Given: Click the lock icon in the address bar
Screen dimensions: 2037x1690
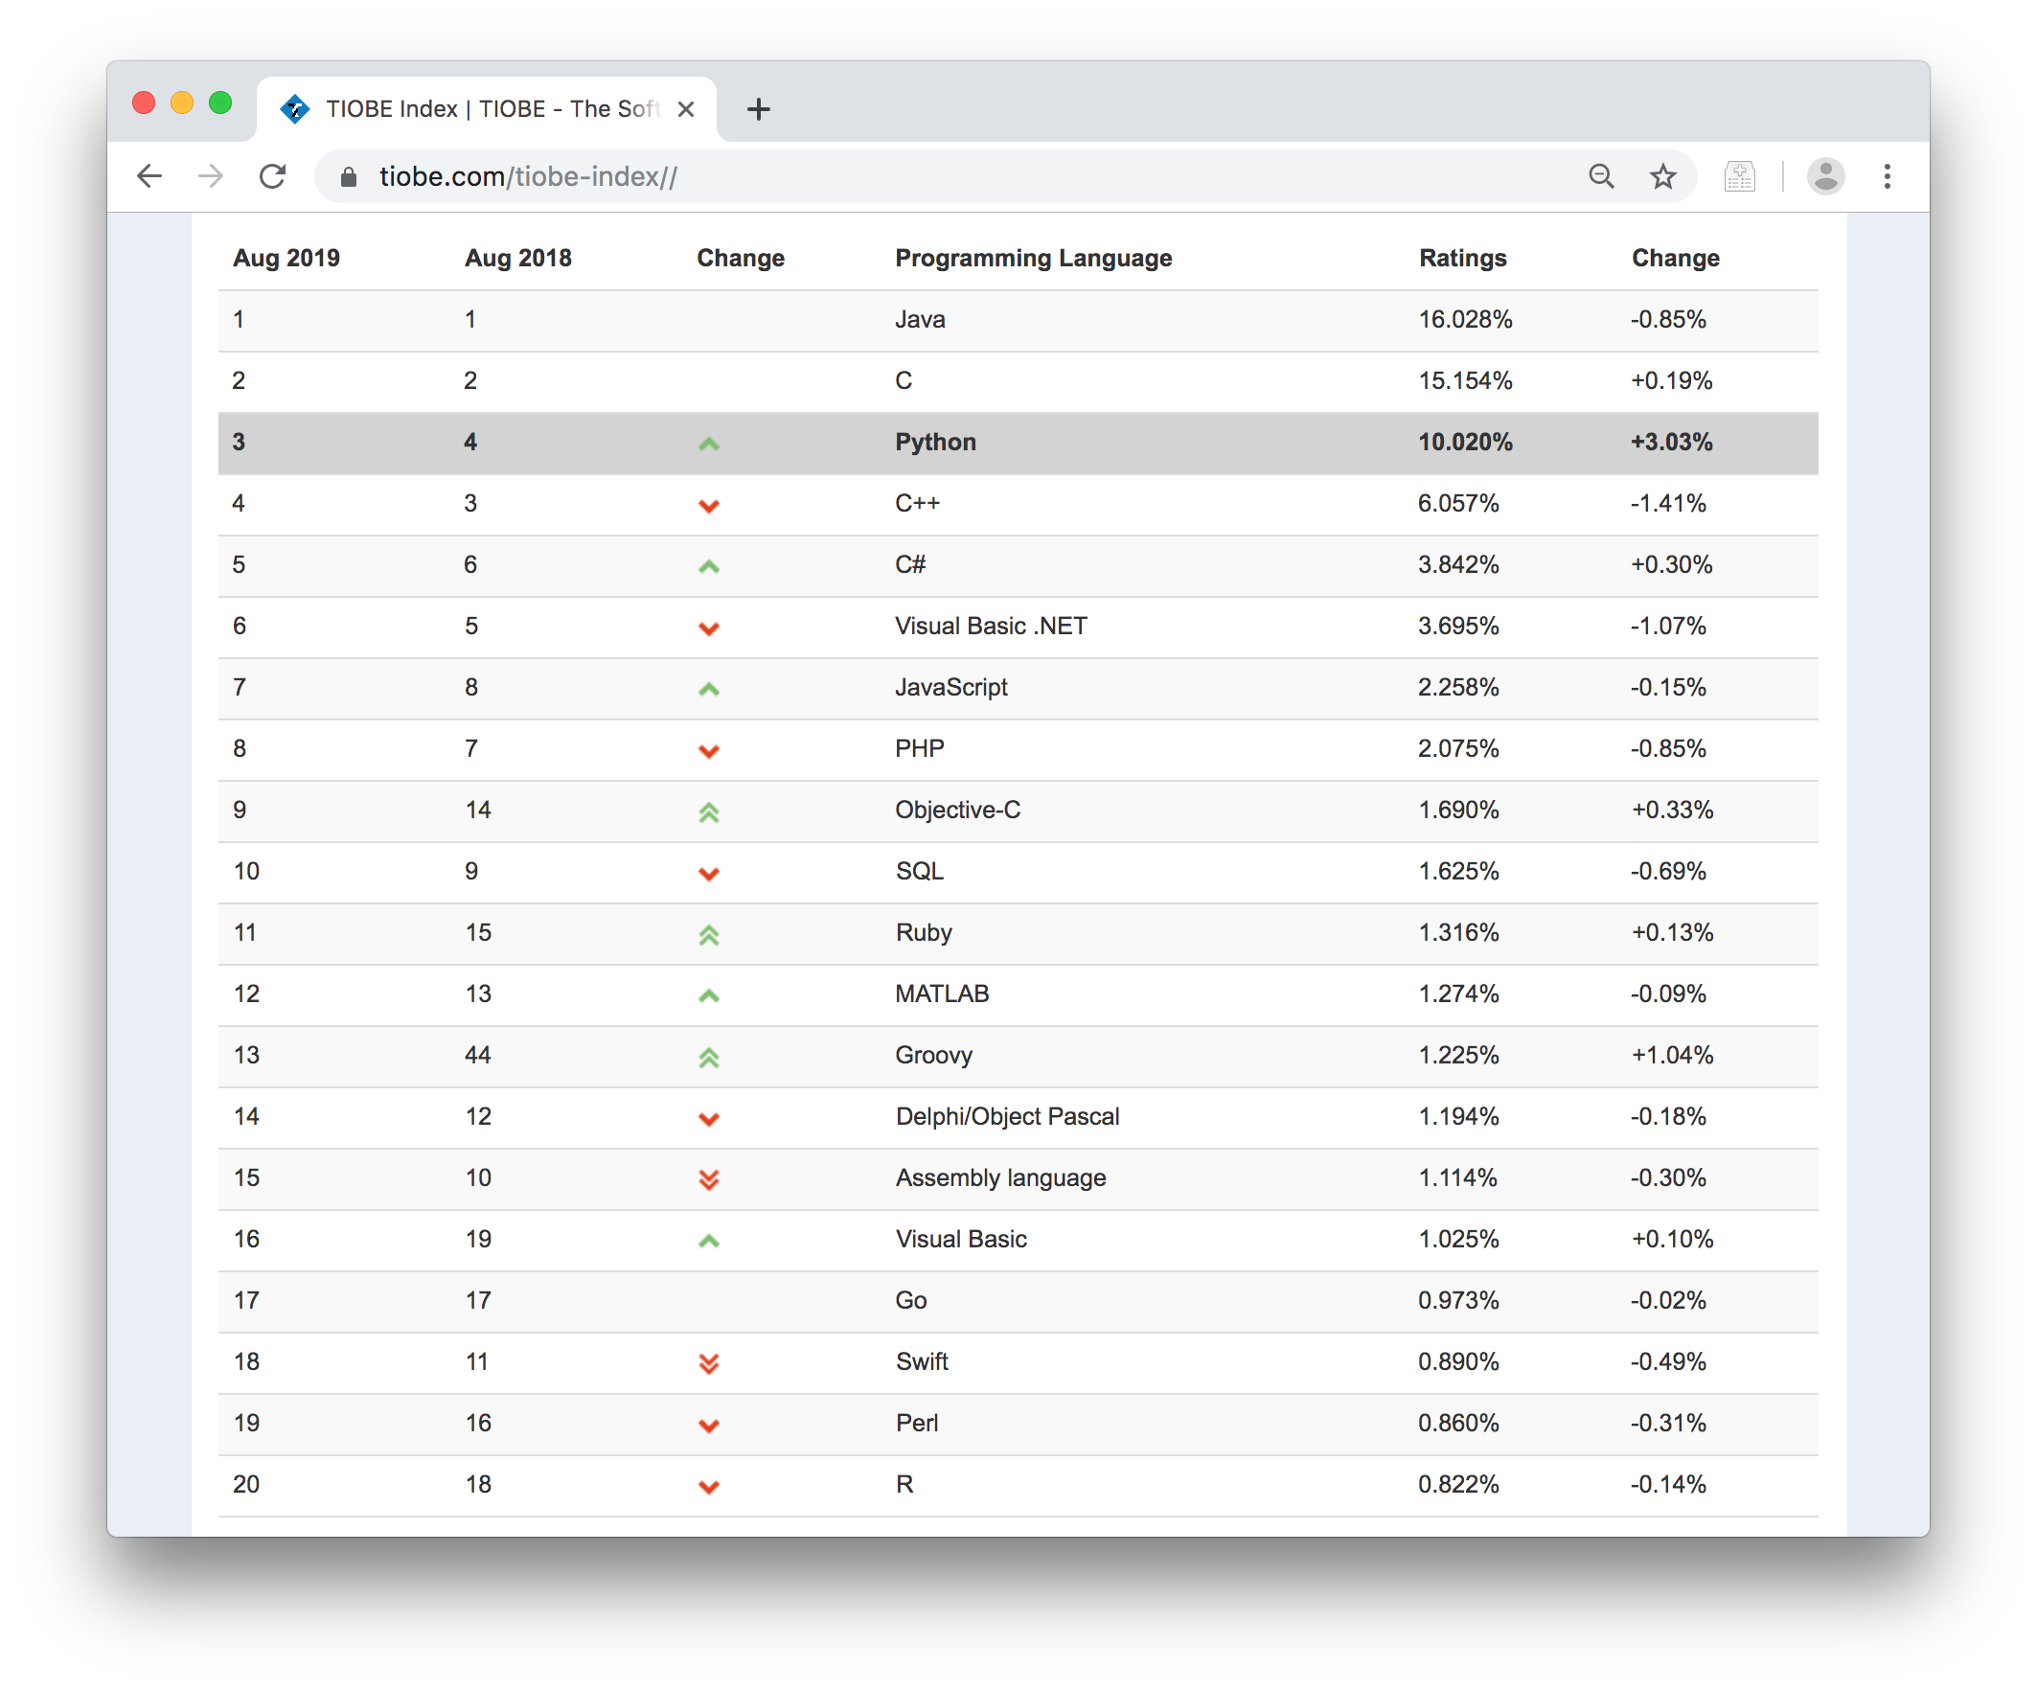Looking at the screenshot, I should click(x=348, y=176).
